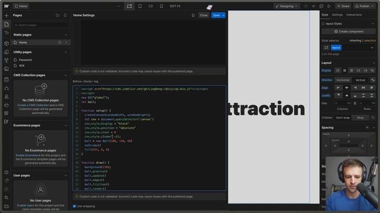Select Flex display option

[344, 70]
